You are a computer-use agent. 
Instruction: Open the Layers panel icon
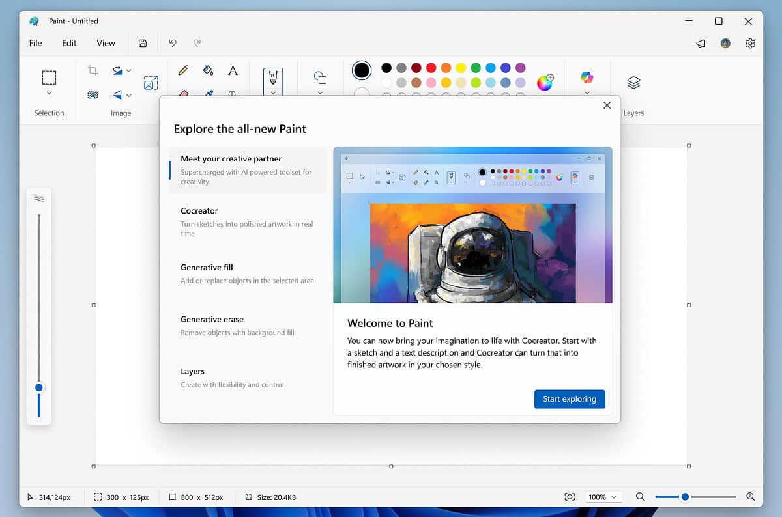pyautogui.click(x=633, y=83)
